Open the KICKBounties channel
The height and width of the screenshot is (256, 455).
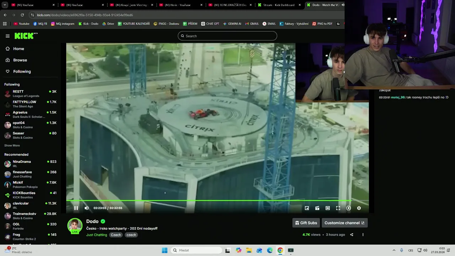point(30,195)
